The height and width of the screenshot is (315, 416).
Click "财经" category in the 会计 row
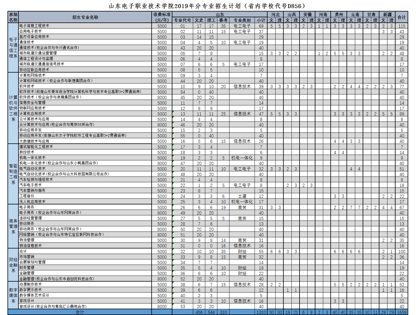pyautogui.click(x=242, y=251)
